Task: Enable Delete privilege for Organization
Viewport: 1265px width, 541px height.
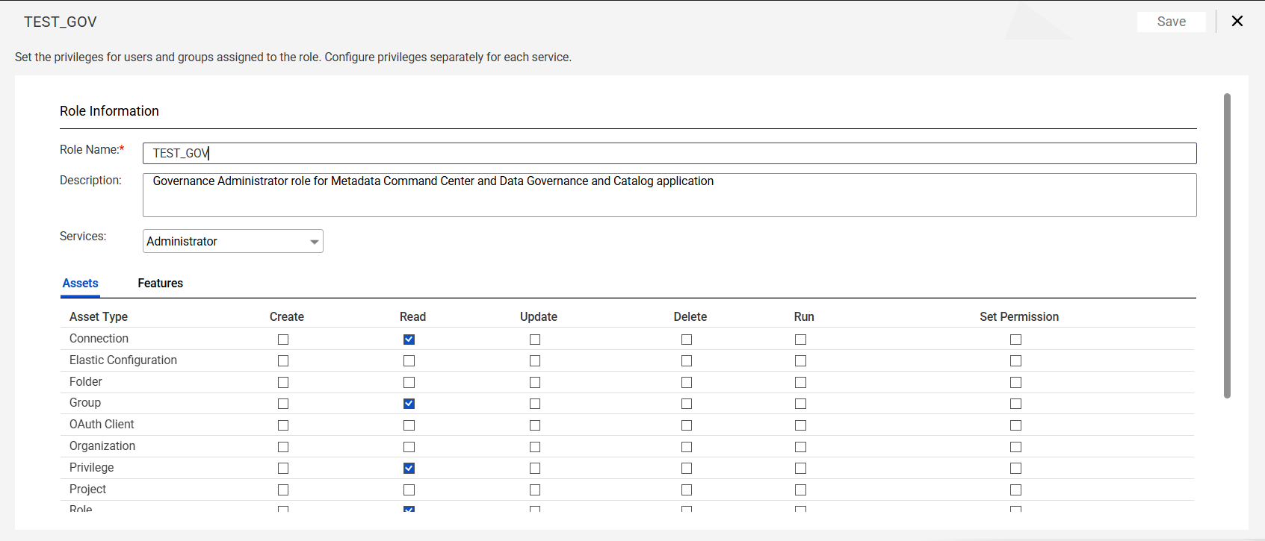Action: pyautogui.click(x=687, y=447)
